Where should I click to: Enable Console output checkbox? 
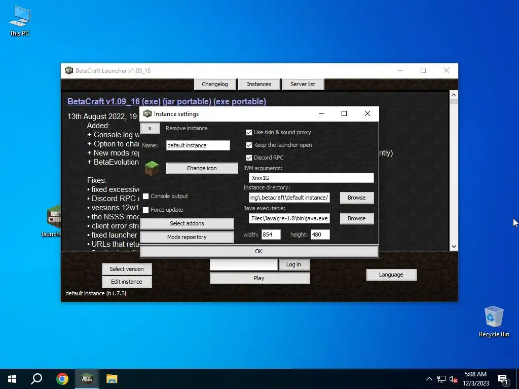145,196
